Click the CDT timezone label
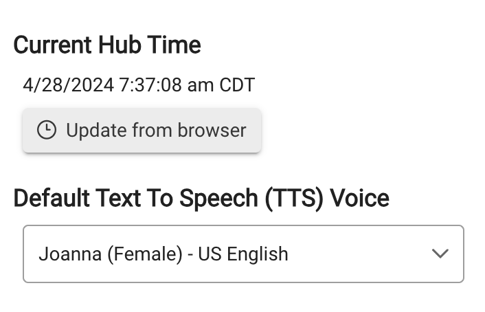This screenshot has height=312, width=485. 237,85
